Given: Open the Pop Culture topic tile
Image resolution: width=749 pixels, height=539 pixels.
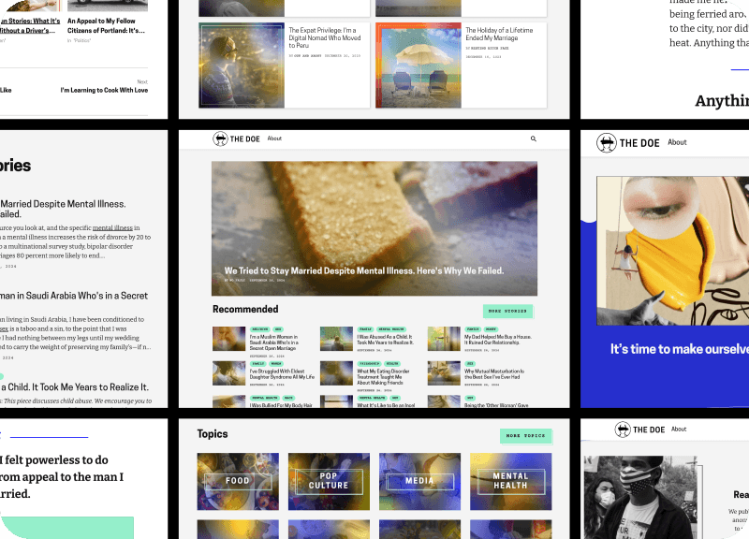Looking at the screenshot, I should click(329, 481).
